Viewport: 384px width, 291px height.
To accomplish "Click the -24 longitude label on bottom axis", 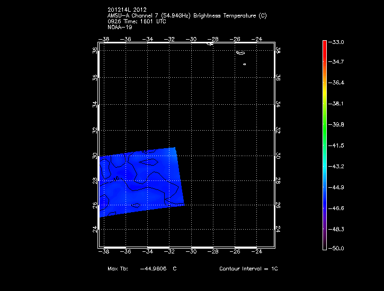I will point(257,252).
